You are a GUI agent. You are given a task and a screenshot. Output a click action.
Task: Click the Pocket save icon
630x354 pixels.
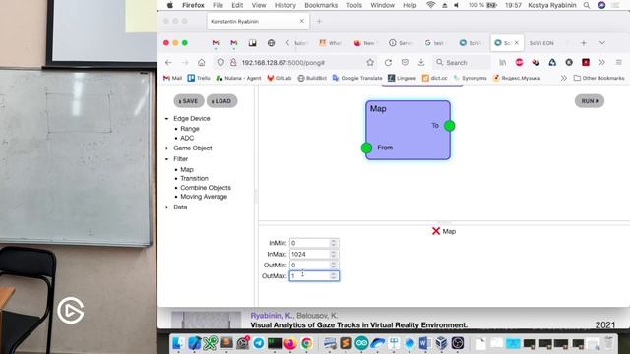tap(405, 63)
